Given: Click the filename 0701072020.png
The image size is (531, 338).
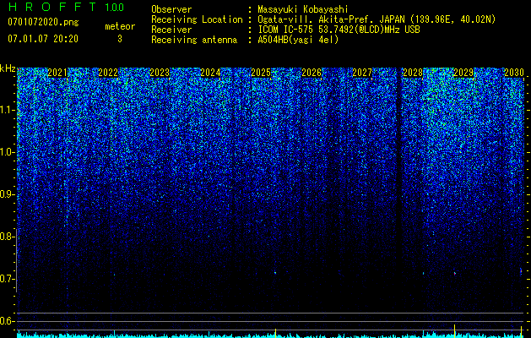Looking at the screenshot, I should coord(43,23).
